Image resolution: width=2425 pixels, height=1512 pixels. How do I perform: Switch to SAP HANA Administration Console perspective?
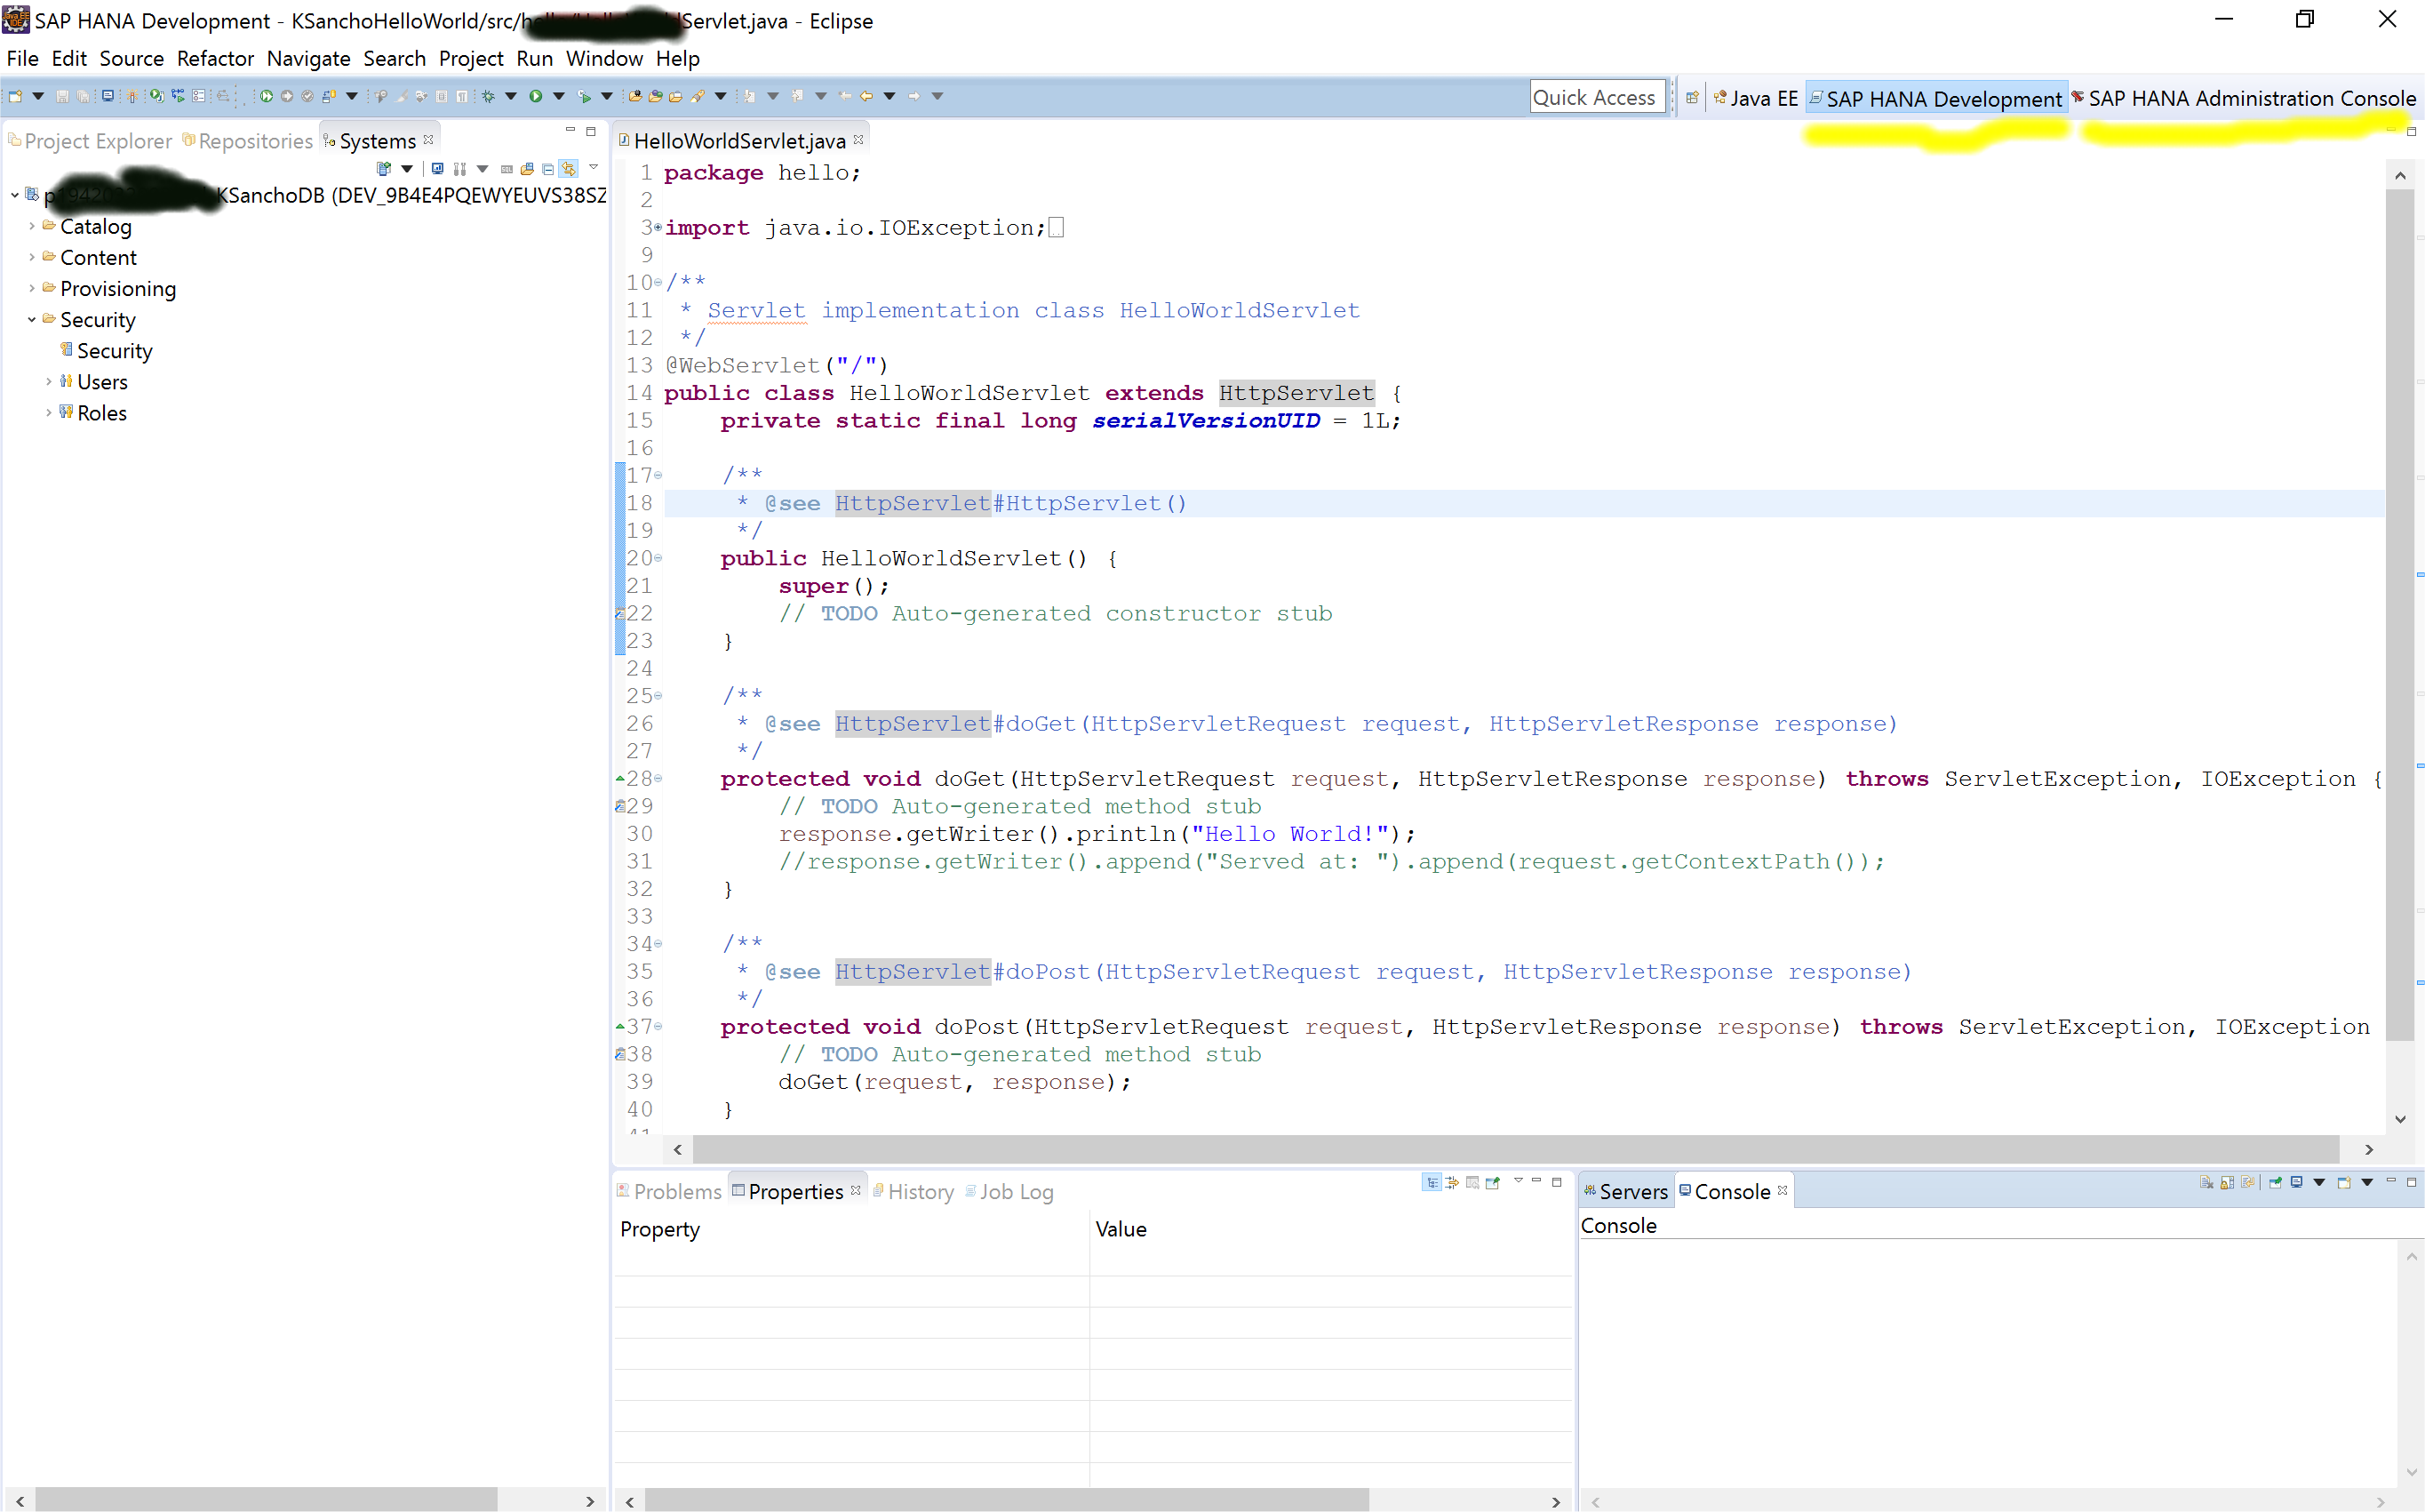coord(2244,98)
